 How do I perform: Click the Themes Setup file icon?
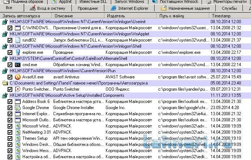click(18, 138)
